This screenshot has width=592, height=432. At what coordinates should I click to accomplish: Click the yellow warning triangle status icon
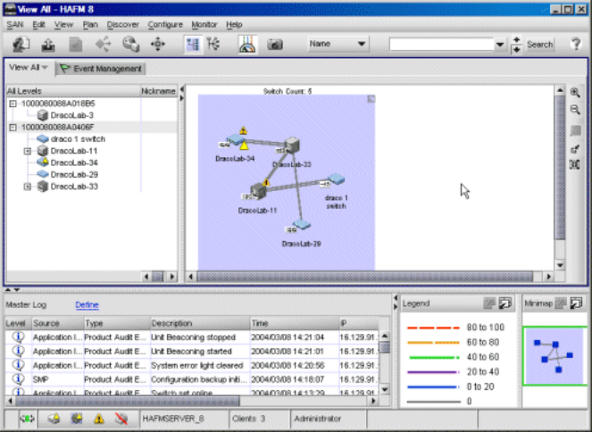tap(98, 419)
